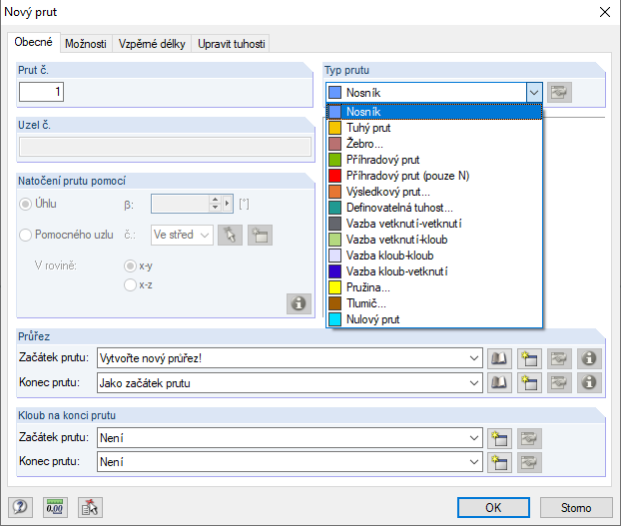Create new hinge for Konec prutu
The width and height of the screenshot is (621, 526).
(x=499, y=462)
